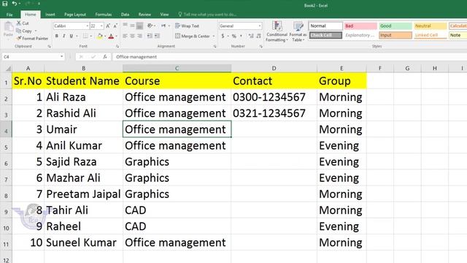
Task: Click the Copy icon
Action: pyautogui.click(x=19, y=31)
